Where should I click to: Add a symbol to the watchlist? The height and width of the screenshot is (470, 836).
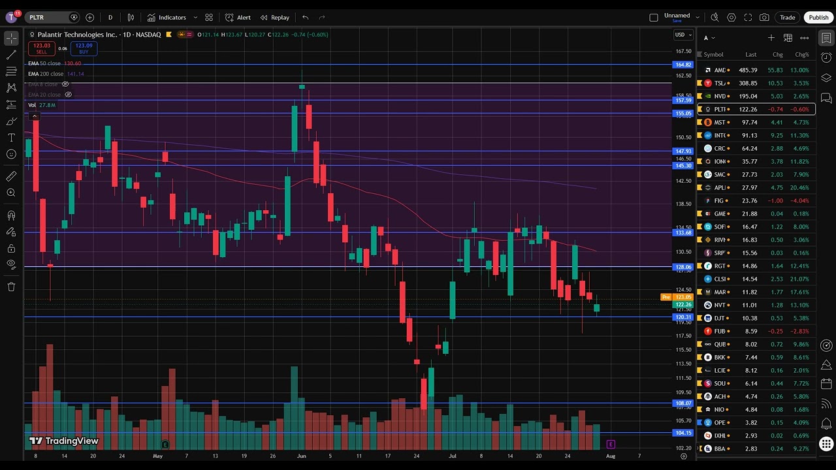(771, 38)
